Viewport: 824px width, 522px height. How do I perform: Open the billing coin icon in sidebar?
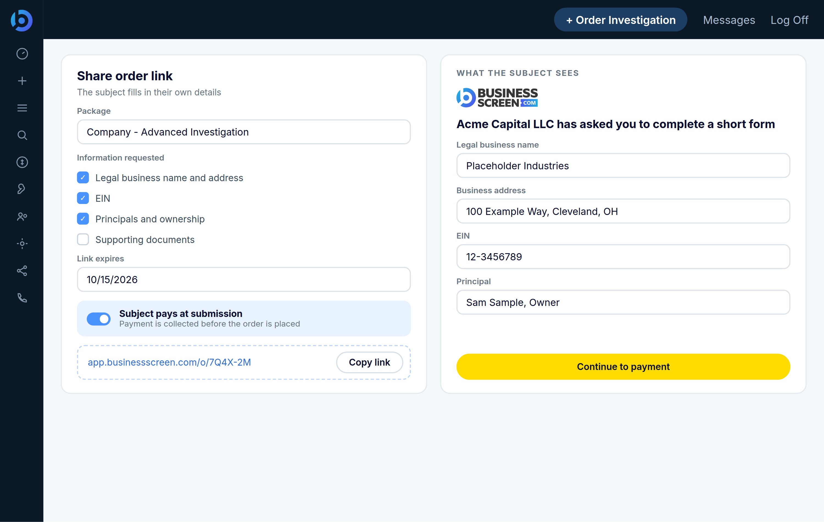tap(22, 162)
